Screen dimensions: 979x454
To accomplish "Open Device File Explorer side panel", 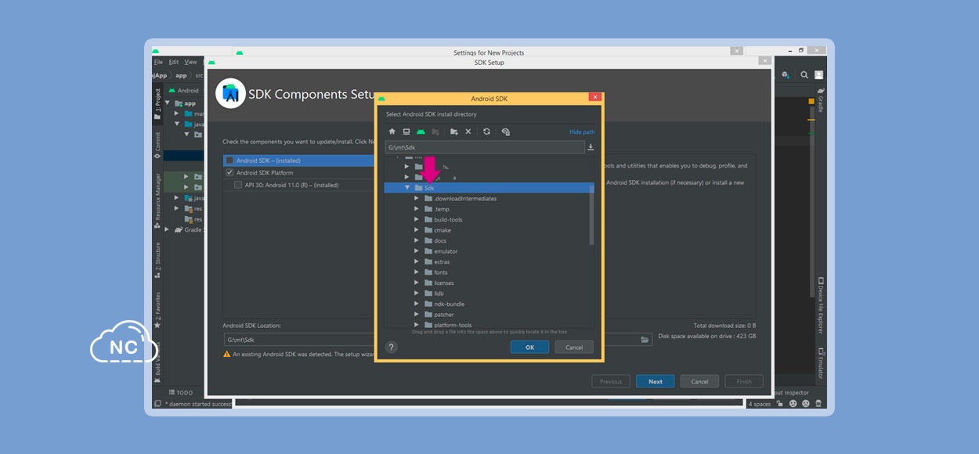I will click(820, 307).
